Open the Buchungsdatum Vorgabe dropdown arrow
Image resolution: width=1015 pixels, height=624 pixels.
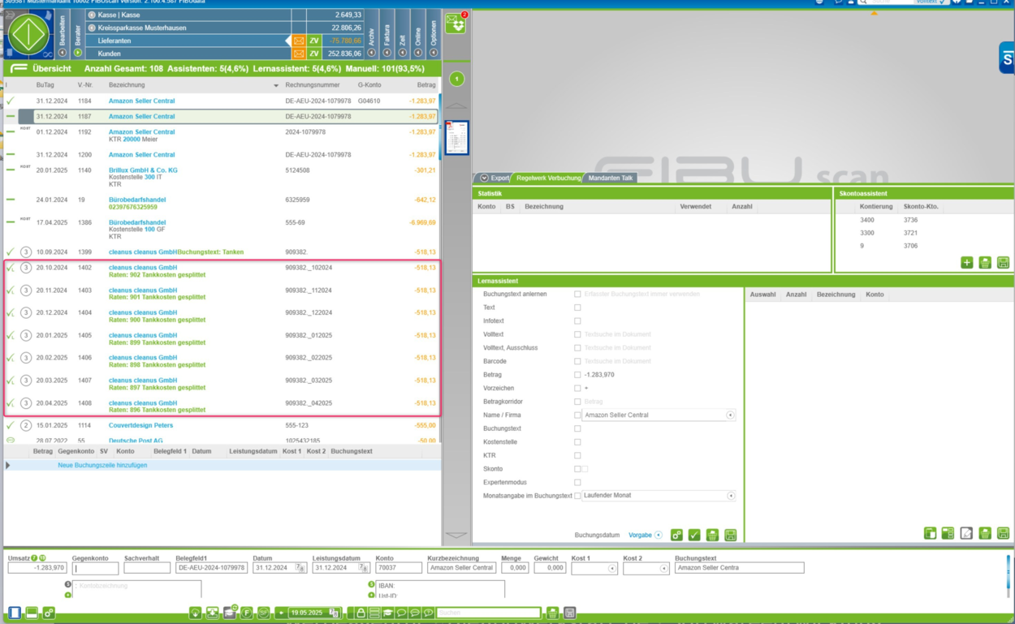coord(659,536)
